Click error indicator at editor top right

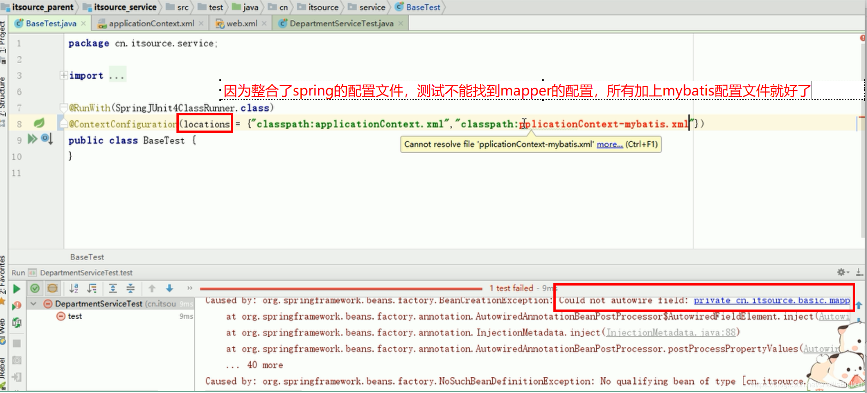pyautogui.click(x=862, y=38)
